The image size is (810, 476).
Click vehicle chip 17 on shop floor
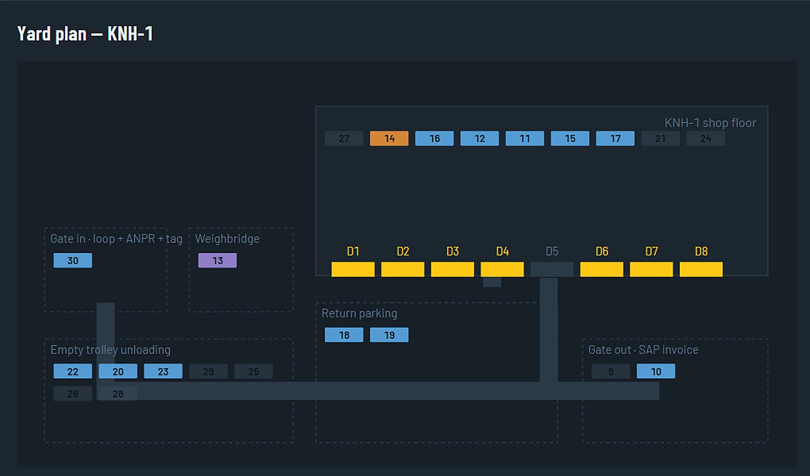(616, 138)
